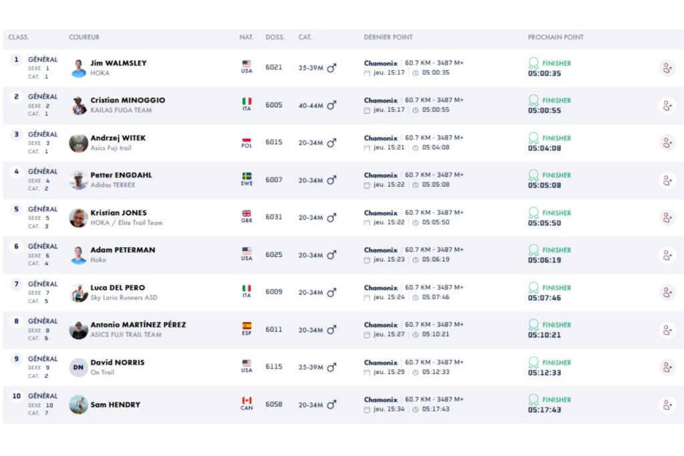Sort by COUREUR column header
The image size is (684, 456).
pyautogui.click(x=84, y=37)
